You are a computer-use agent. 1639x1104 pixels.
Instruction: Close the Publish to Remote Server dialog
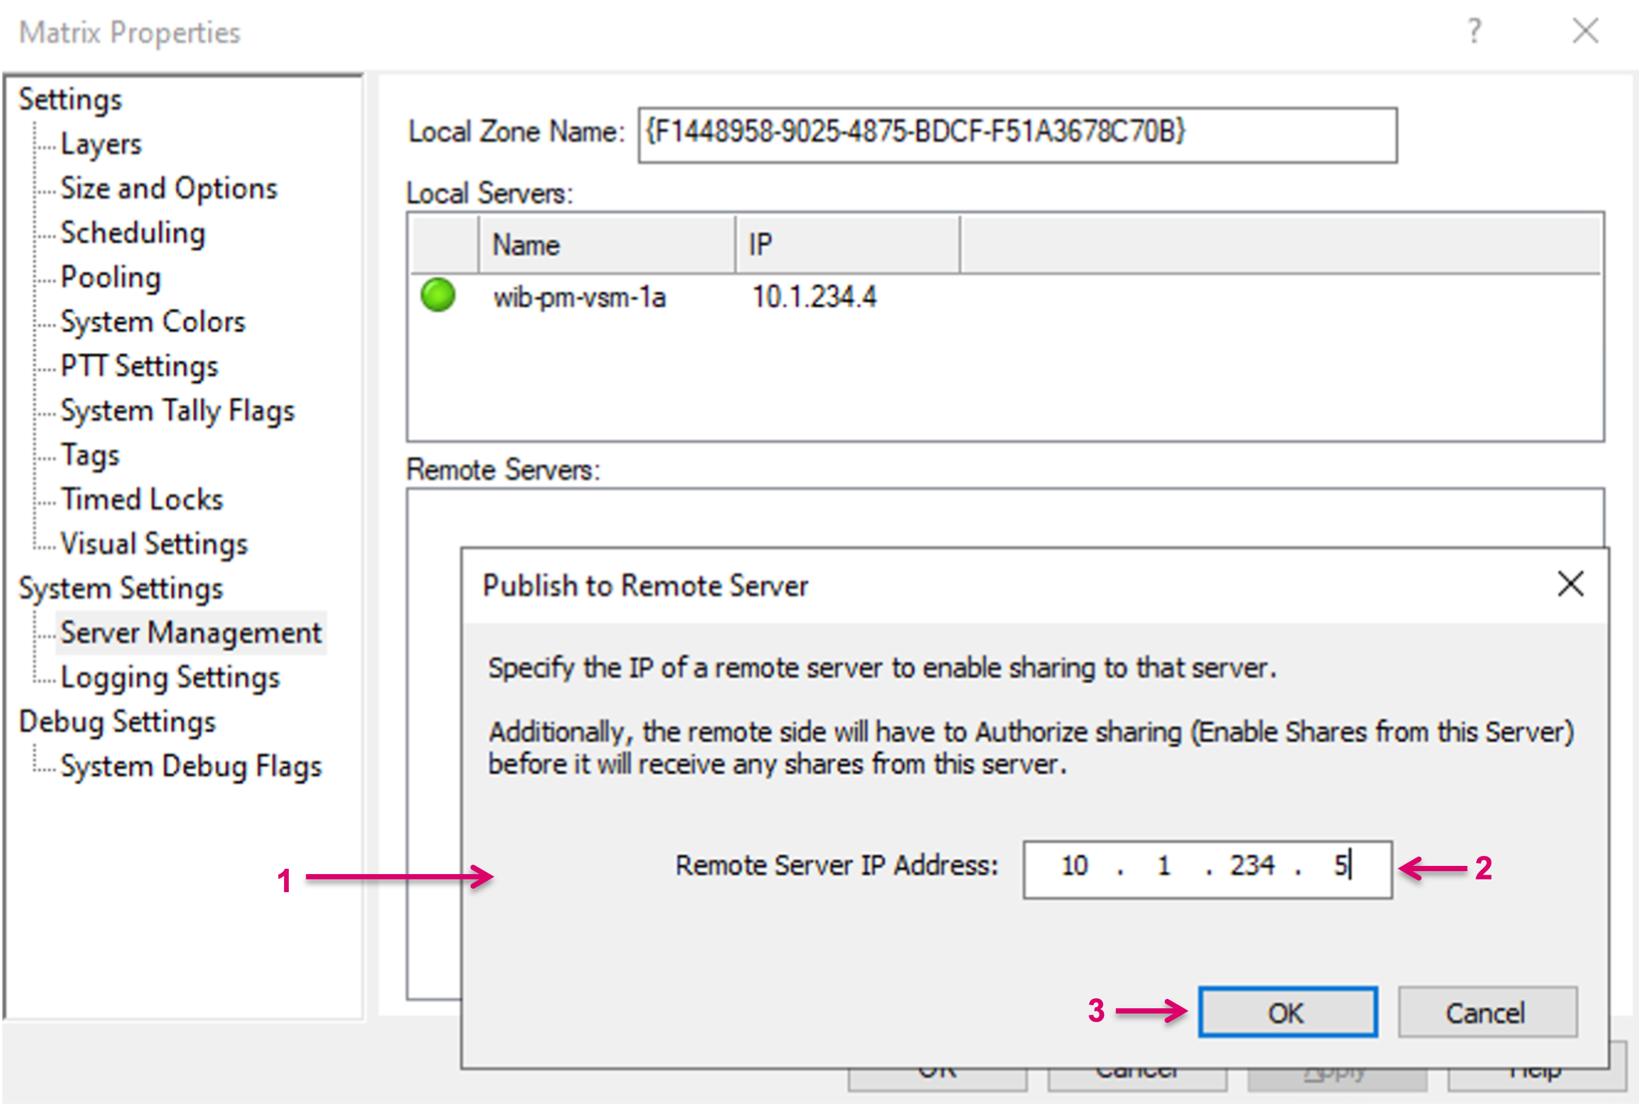tap(1570, 585)
